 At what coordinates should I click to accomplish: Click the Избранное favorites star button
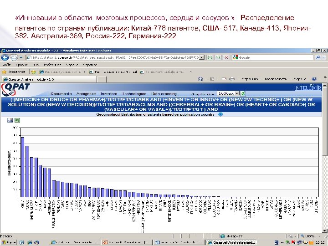[14, 72]
